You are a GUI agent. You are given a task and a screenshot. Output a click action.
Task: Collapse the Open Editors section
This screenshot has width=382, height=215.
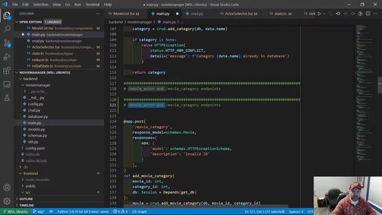[x=17, y=22]
